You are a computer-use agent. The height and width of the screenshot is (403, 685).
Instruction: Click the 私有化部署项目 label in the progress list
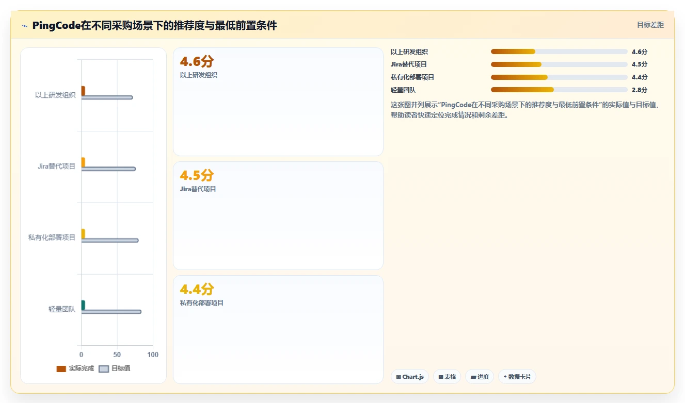pos(412,77)
